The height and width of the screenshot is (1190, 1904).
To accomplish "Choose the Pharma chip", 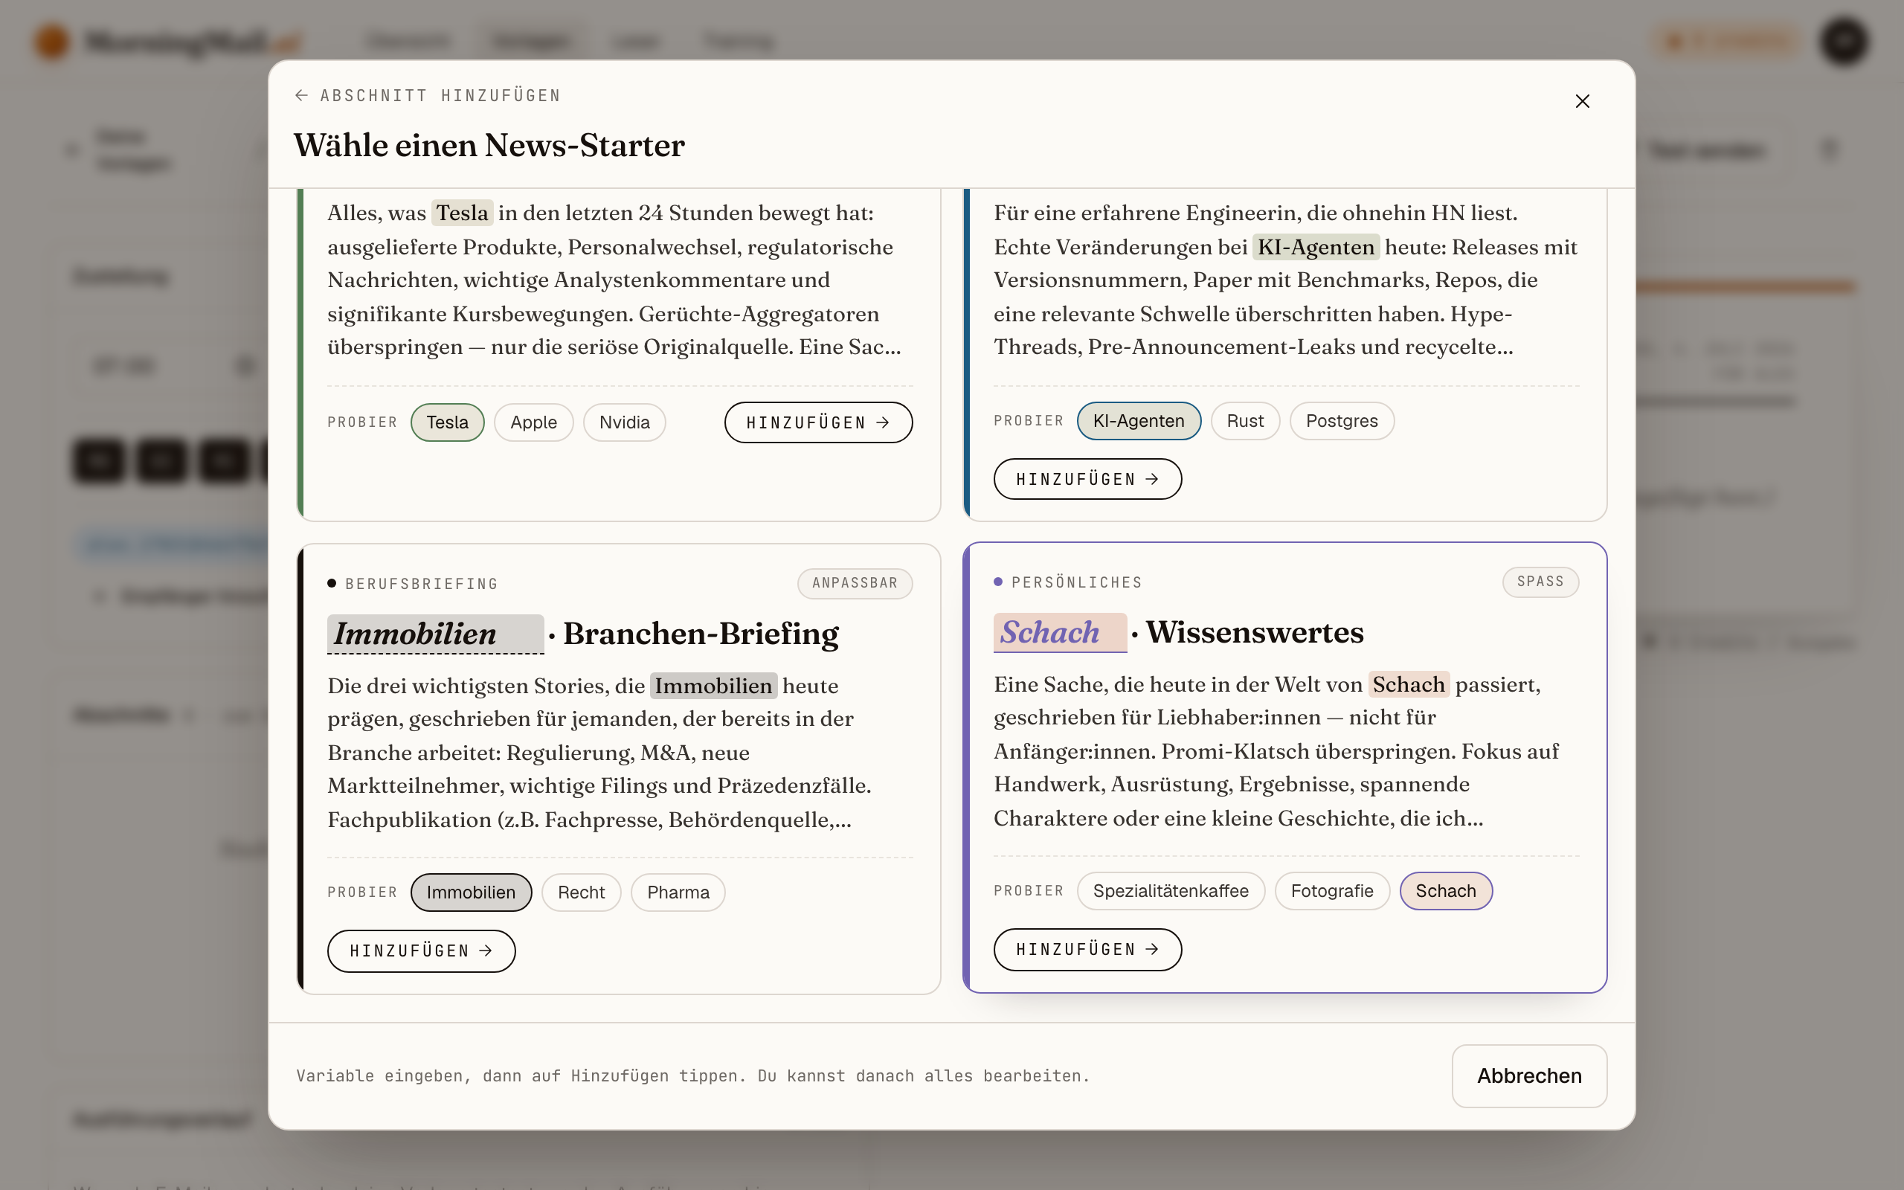I will click(678, 892).
